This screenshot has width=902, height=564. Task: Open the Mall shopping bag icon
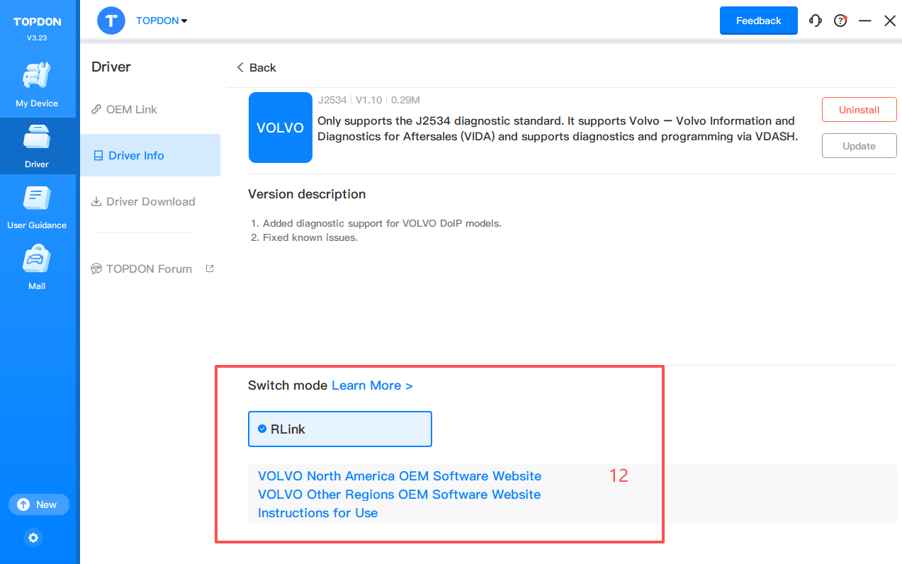pos(37,260)
